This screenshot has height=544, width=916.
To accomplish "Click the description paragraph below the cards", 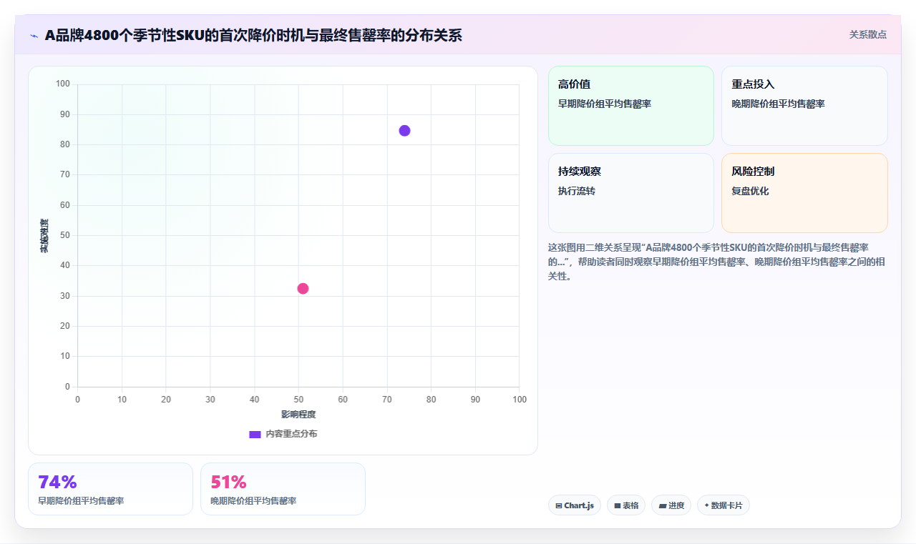I will 717,261.
